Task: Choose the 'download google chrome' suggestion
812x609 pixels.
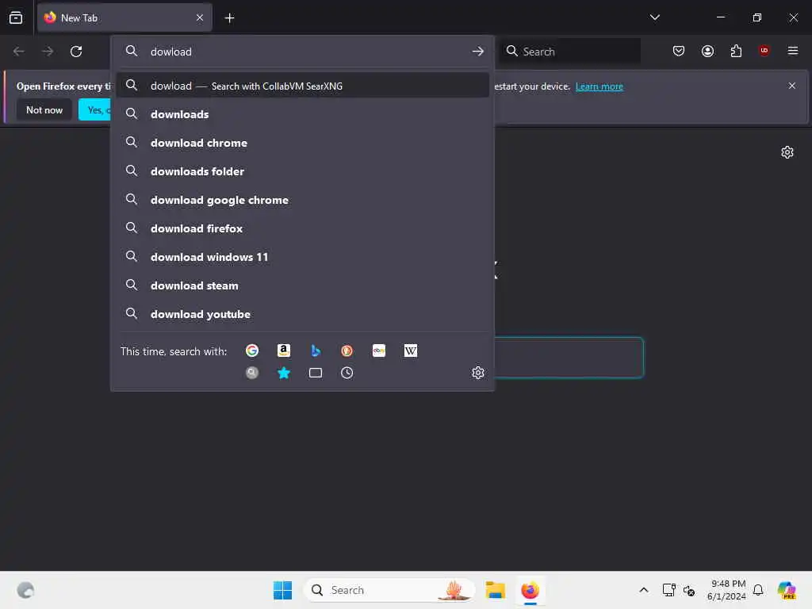Action: 302,199
